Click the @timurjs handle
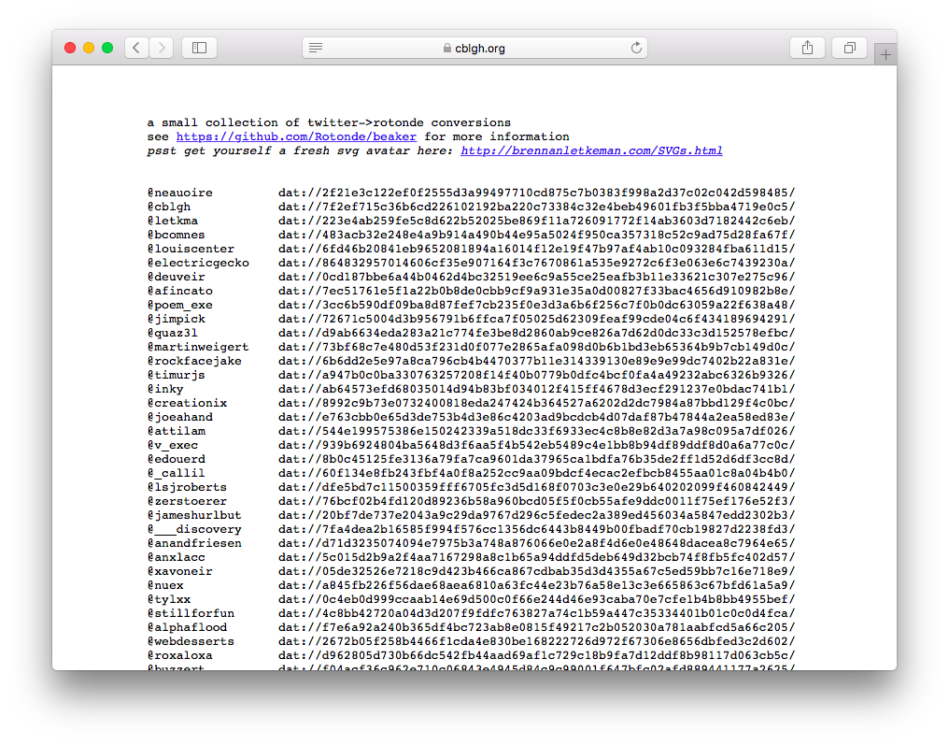 tap(177, 375)
